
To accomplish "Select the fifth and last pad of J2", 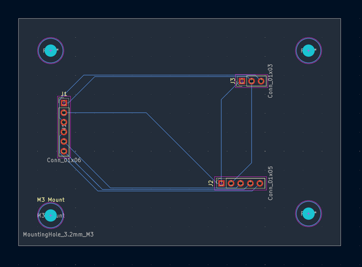I will (260, 183).
